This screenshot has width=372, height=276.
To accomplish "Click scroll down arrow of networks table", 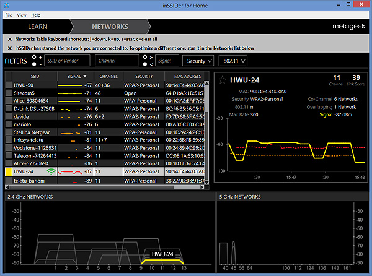I will (x=206, y=183).
